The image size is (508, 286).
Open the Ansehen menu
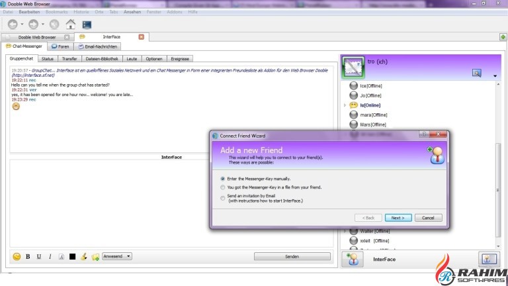[132, 12]
